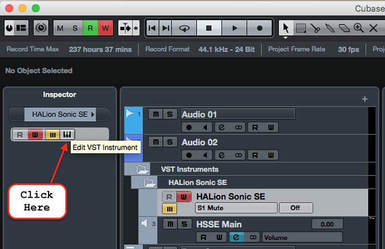Click the asterisk button beside Auto-Scroll
Viewport: 385px width, 249px height.
136,28
